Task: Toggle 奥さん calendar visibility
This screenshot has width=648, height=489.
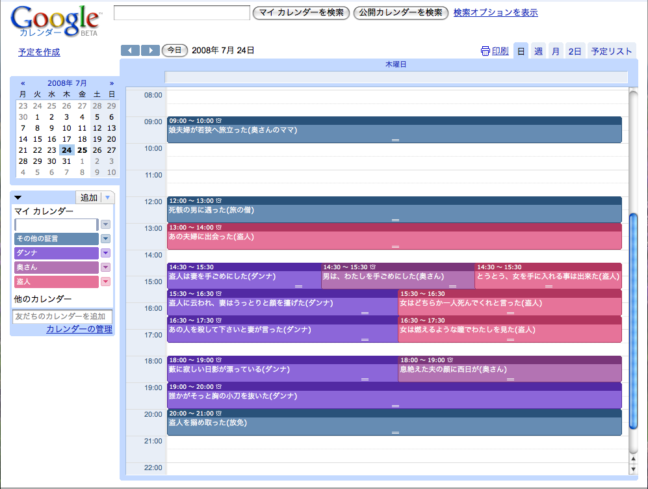Action: [x=57, y=267]
